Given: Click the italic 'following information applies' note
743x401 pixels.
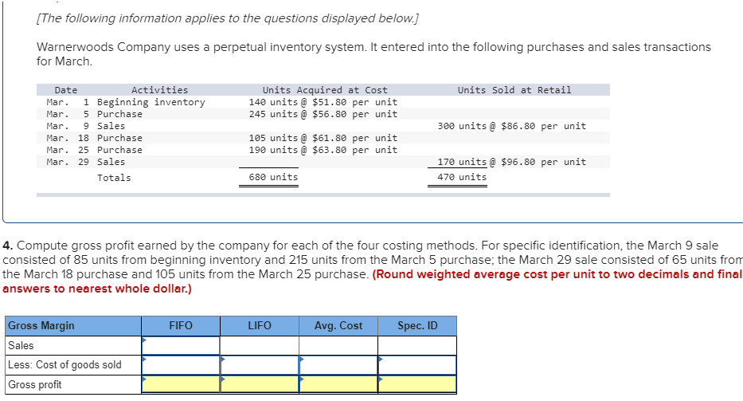Looking at the screenshot, I should click(x=228, y=18).
